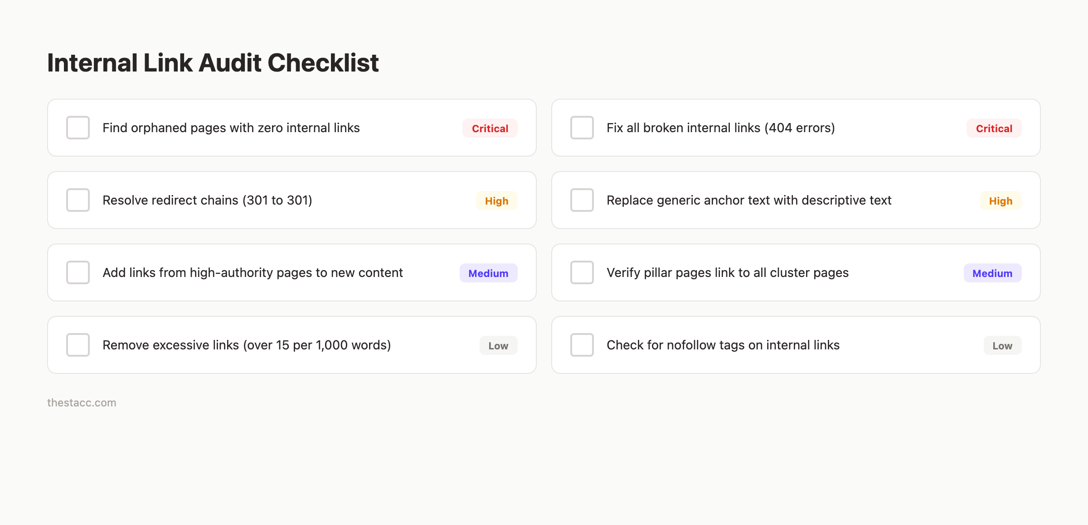Tick the add links from high-authority pages checkbox
The image size is (1088, 525).
tap(77, 272)
